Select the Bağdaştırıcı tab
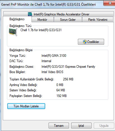The image size is (115, 131). (x=17, y=19)
